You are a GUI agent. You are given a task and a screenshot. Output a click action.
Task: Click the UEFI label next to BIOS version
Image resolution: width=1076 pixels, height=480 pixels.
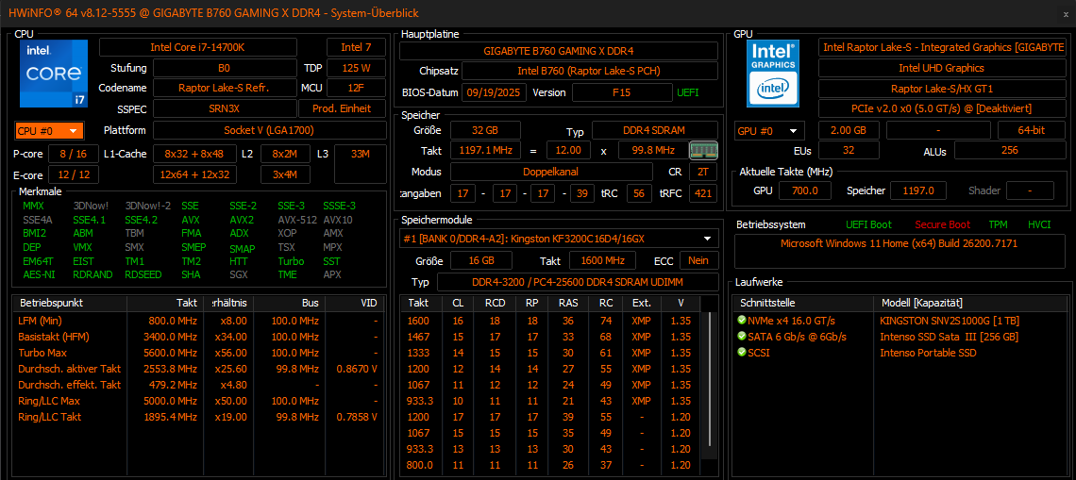(x=688, y=92)
